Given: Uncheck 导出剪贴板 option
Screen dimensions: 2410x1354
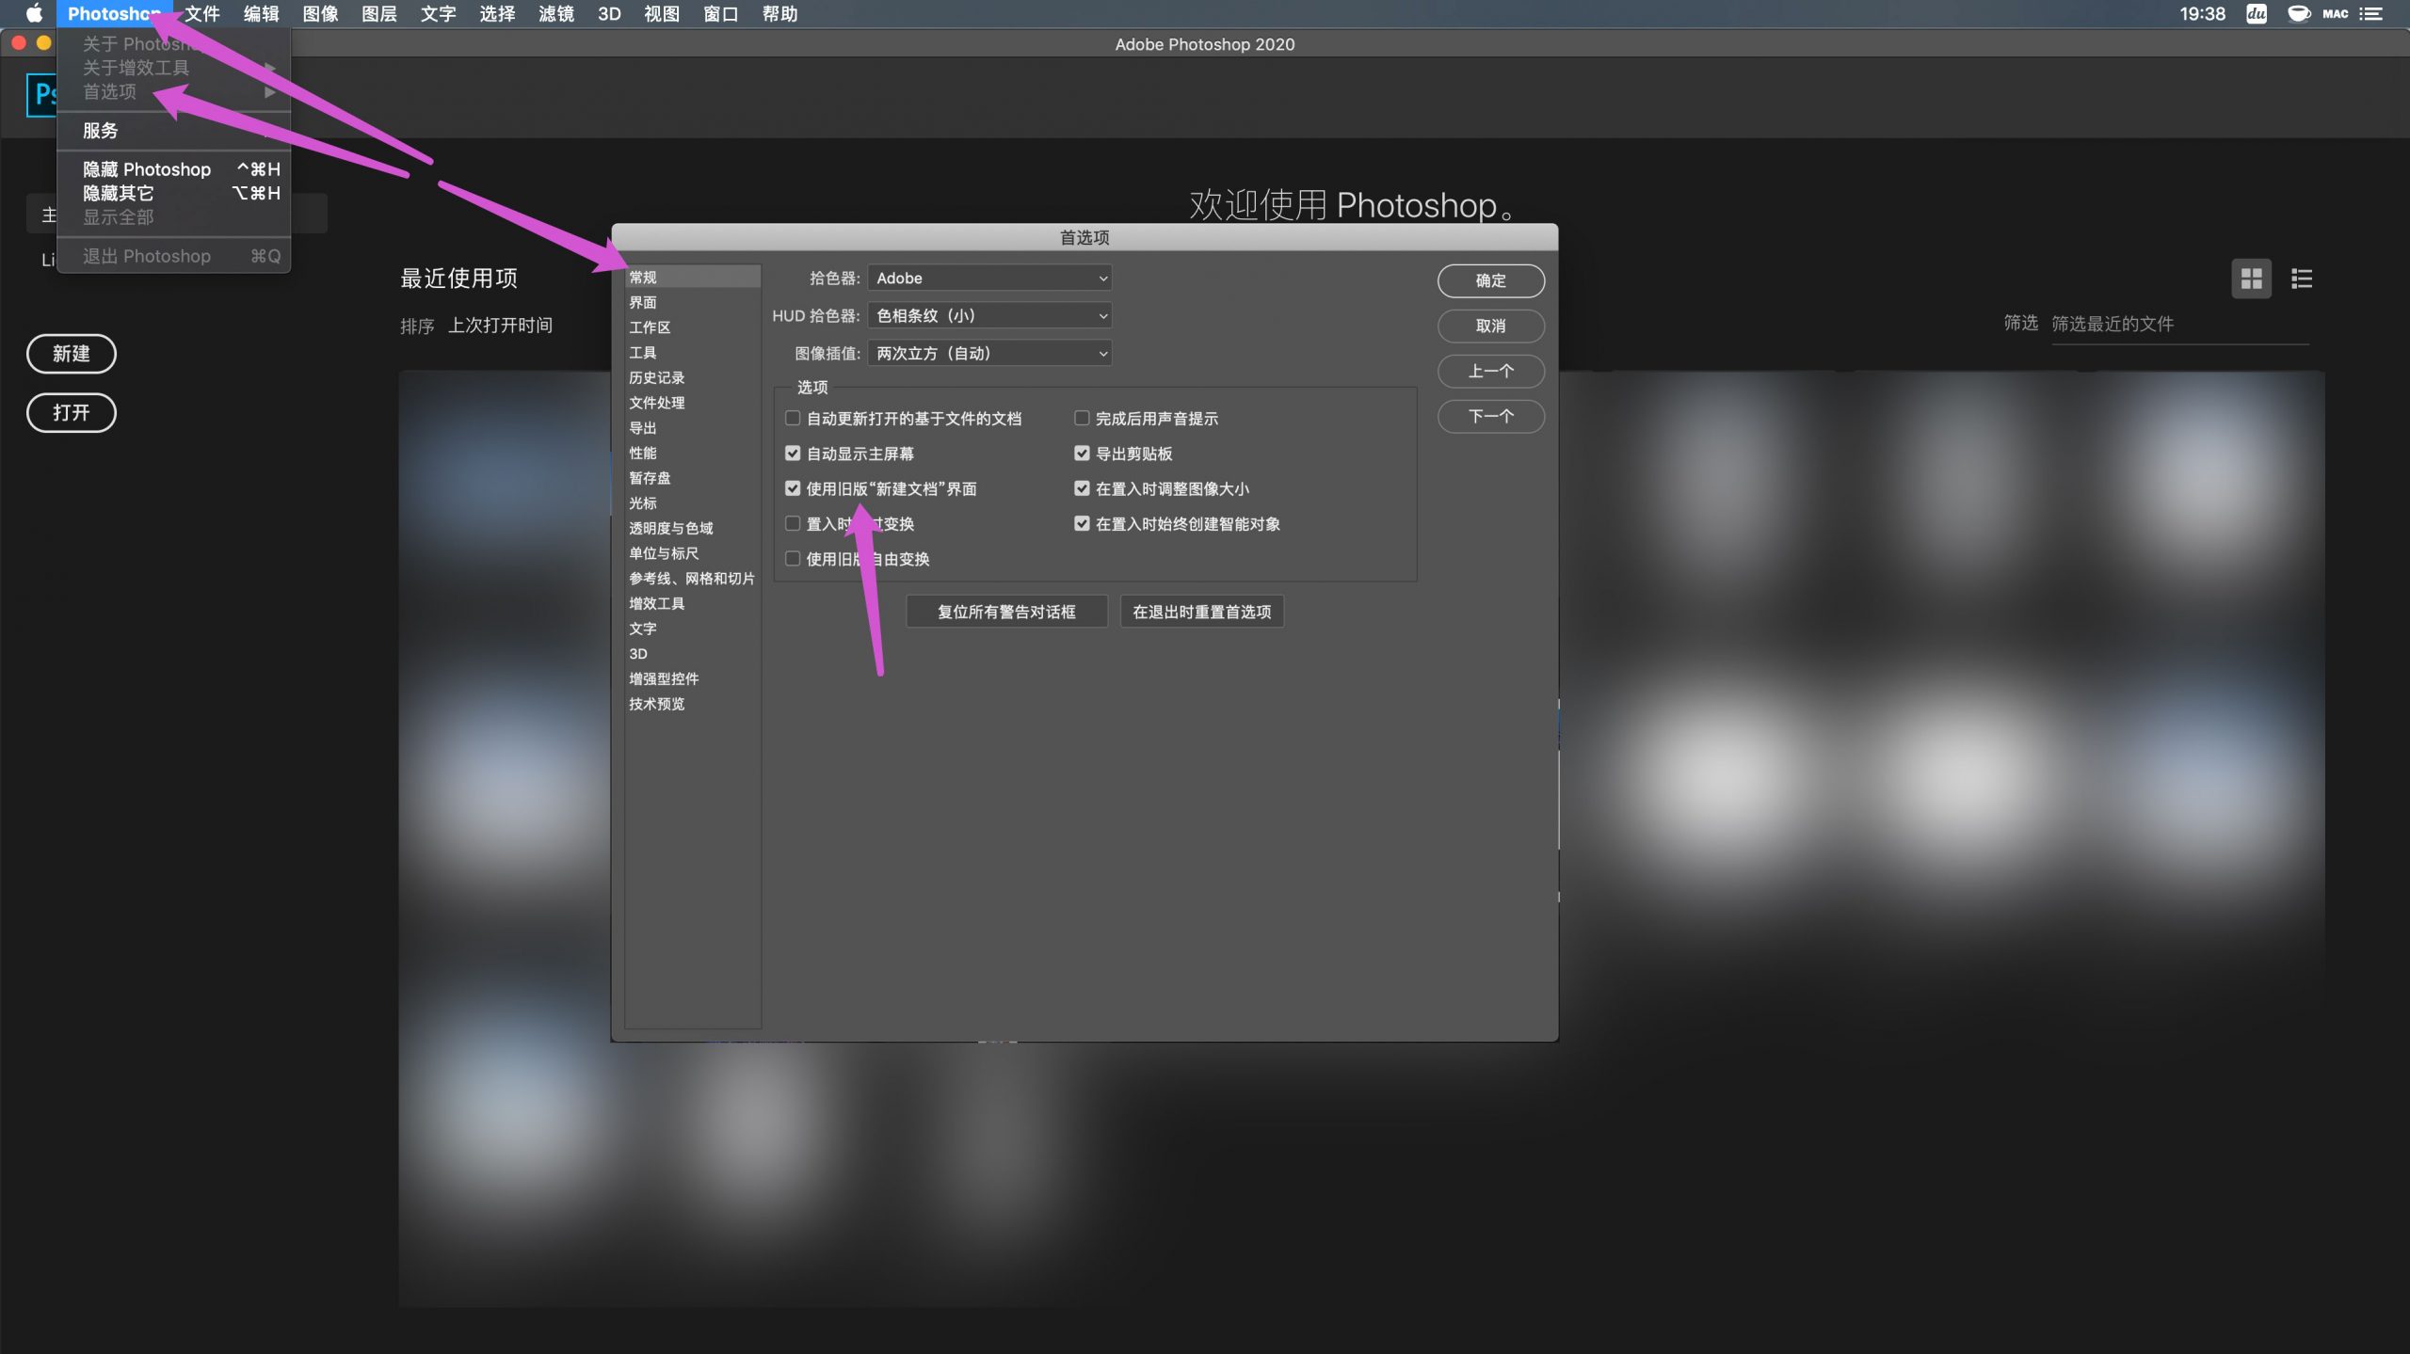Looking at the screenshot, I should pyautogui.click(x=1082, y=453).
